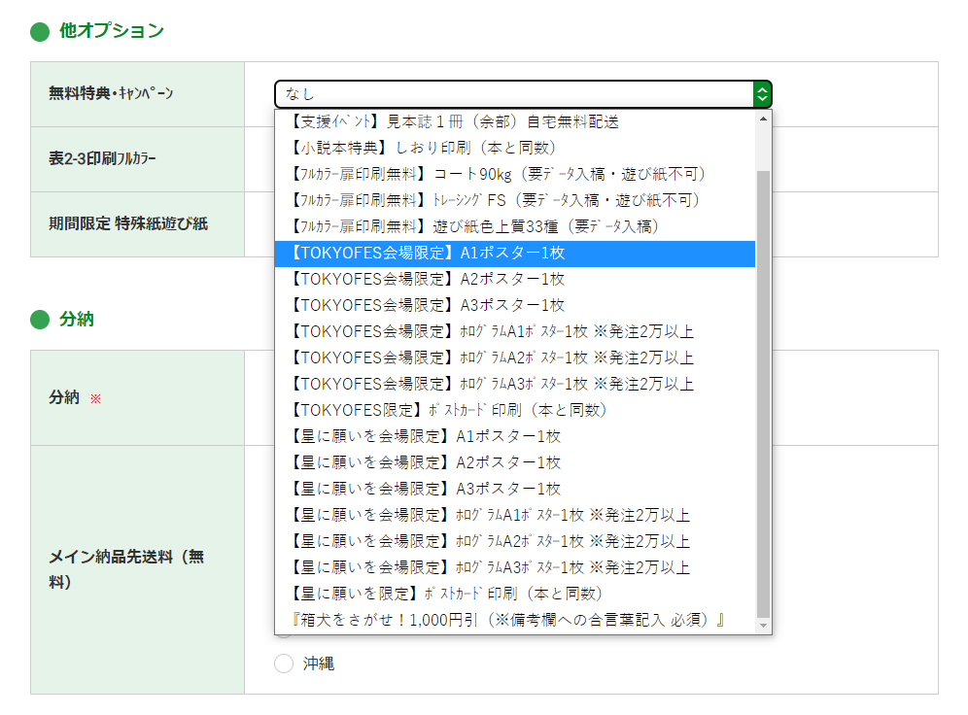Choose 箱犬をさがせ!1,000円引 option

tap(515, 620)
